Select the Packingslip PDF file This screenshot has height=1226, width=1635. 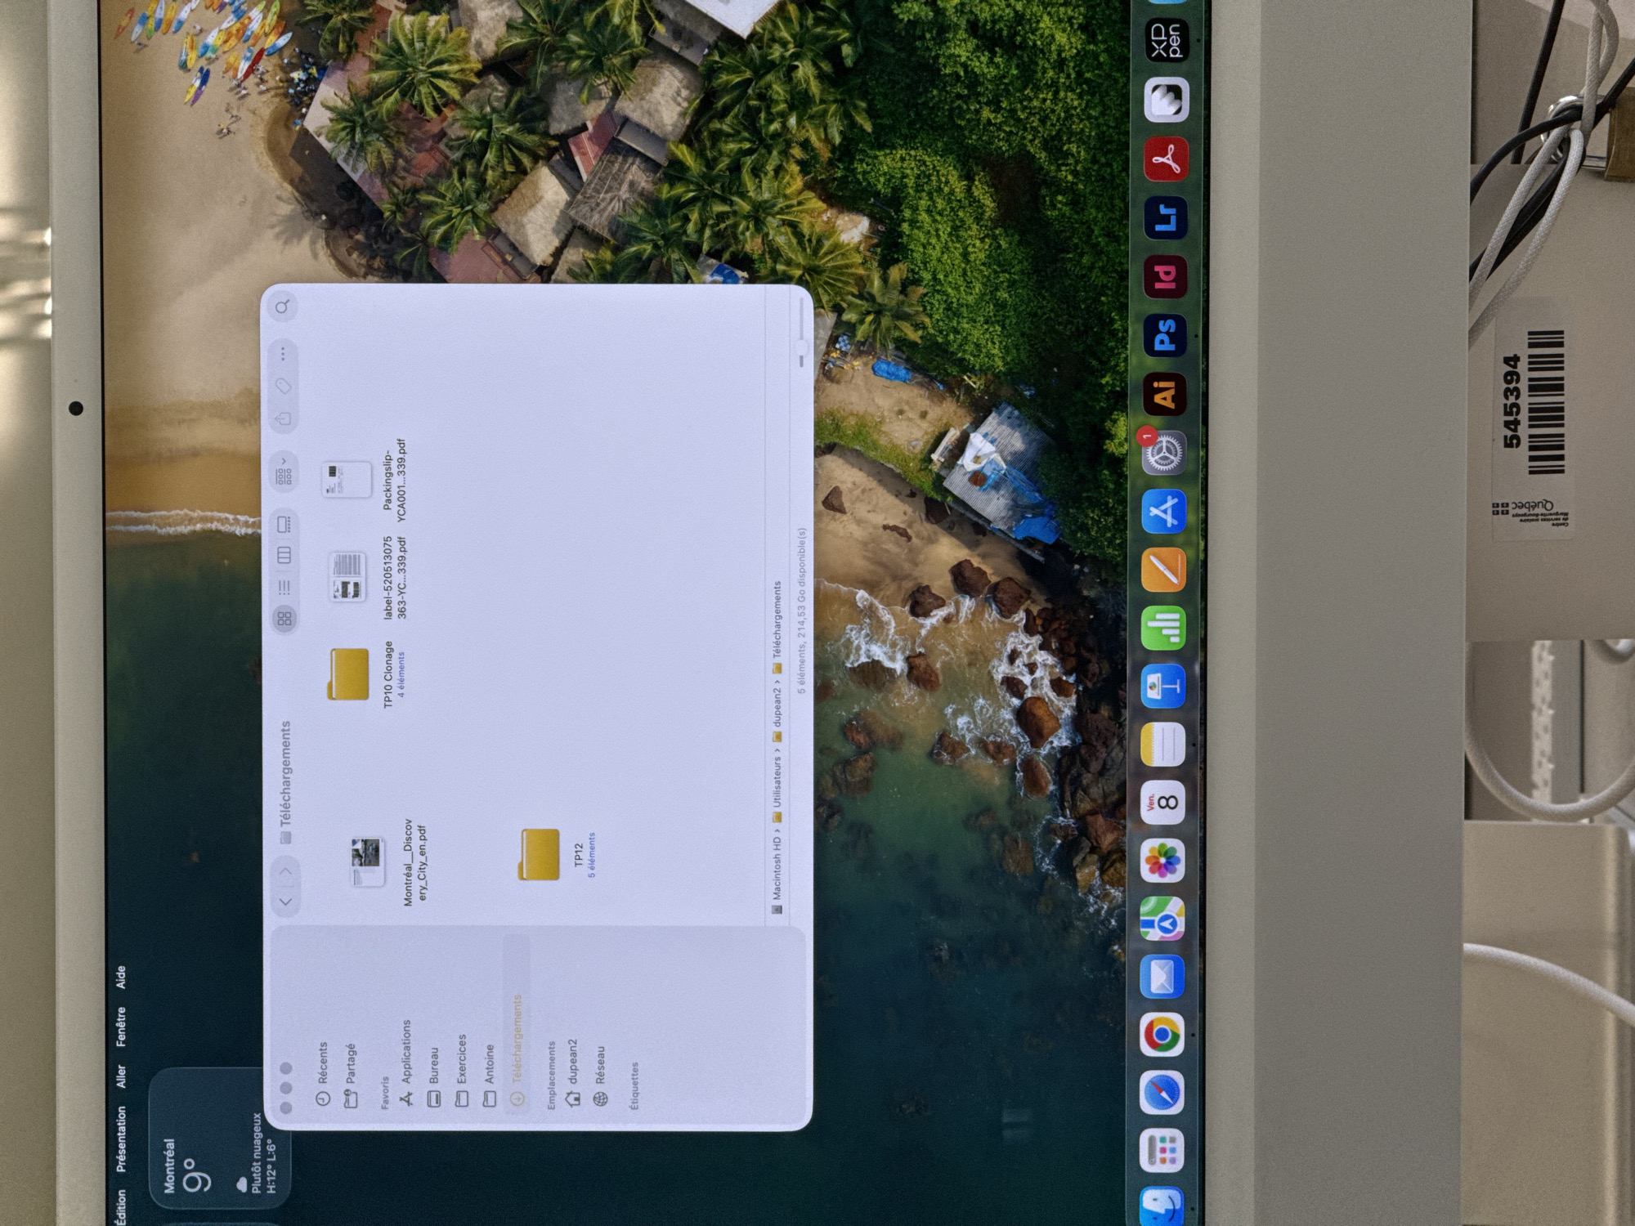[x=346, y=480]
